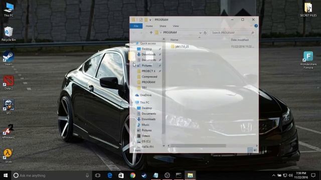
Task: Open Music under This PC
Action: [145, 124]
